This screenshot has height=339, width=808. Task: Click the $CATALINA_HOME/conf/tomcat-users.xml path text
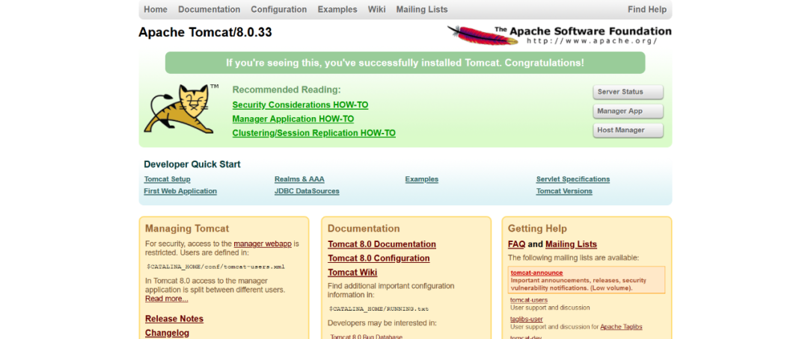[216, 267]
